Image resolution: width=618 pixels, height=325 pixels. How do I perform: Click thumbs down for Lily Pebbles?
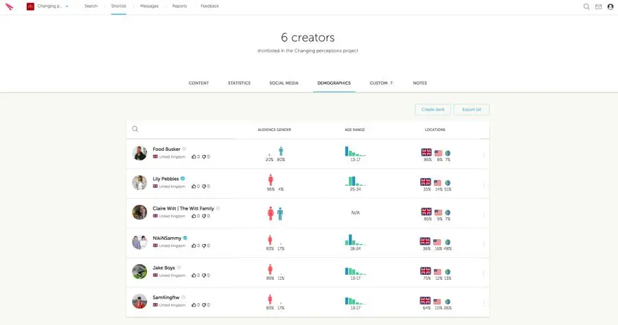pos(205,186)
